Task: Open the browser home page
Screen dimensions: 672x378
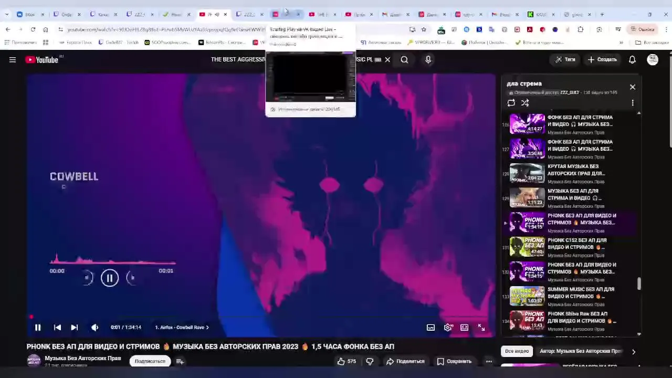Action: (46, 29)
